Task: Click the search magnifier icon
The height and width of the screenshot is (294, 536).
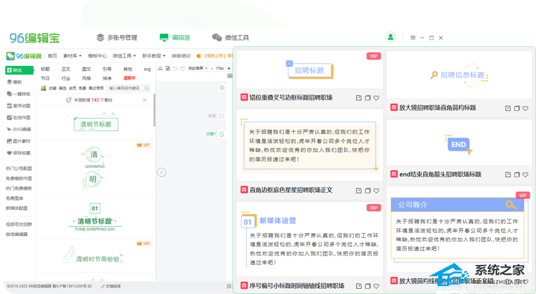Action: [147, 89]
